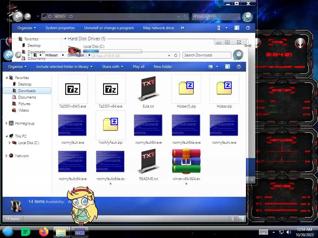Image resolution: width=318 pixels, height=238 pixels.
Task: Toggle the preview pane in Downloads window
Action: [x=228, y=67]
